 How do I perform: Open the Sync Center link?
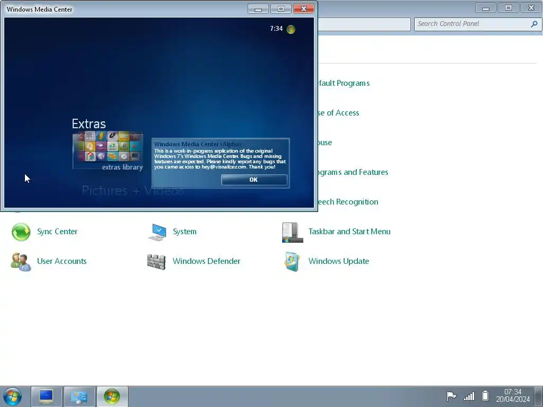[57, 232]
